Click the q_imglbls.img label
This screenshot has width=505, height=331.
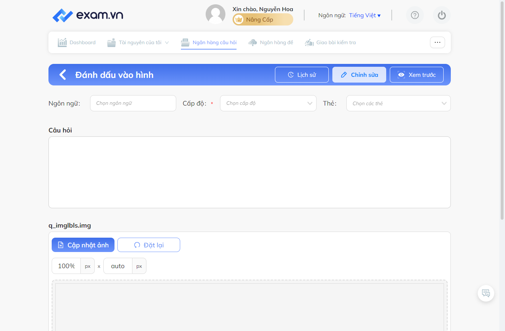(70, 225)
